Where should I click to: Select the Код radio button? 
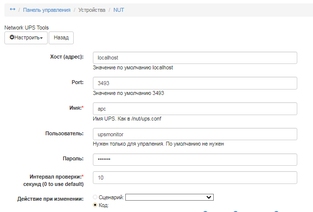tap(95, 205)
